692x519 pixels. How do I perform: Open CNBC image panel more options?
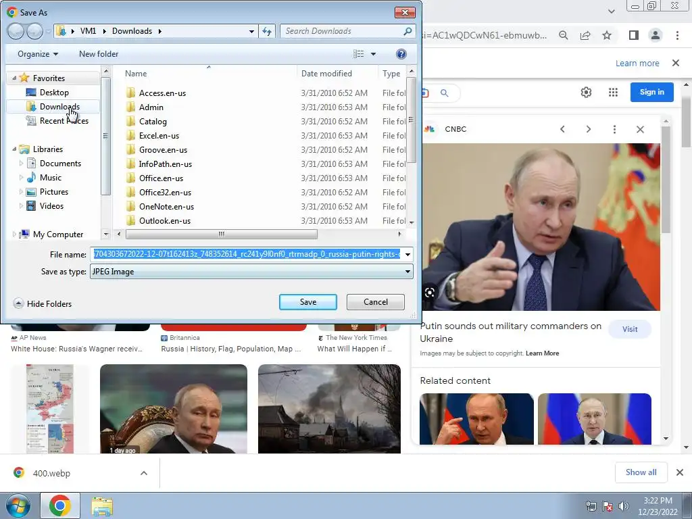click(614, 129)
